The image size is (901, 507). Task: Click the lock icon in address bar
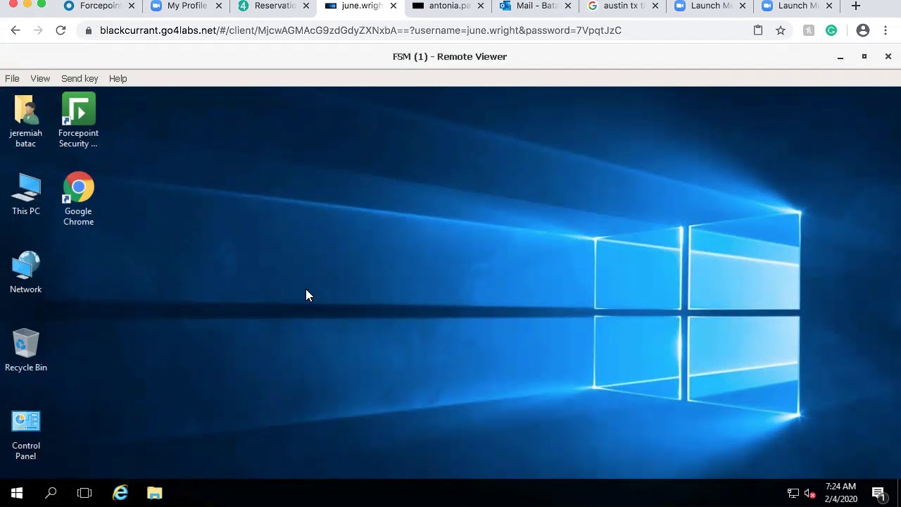click(x=88, y=30)
